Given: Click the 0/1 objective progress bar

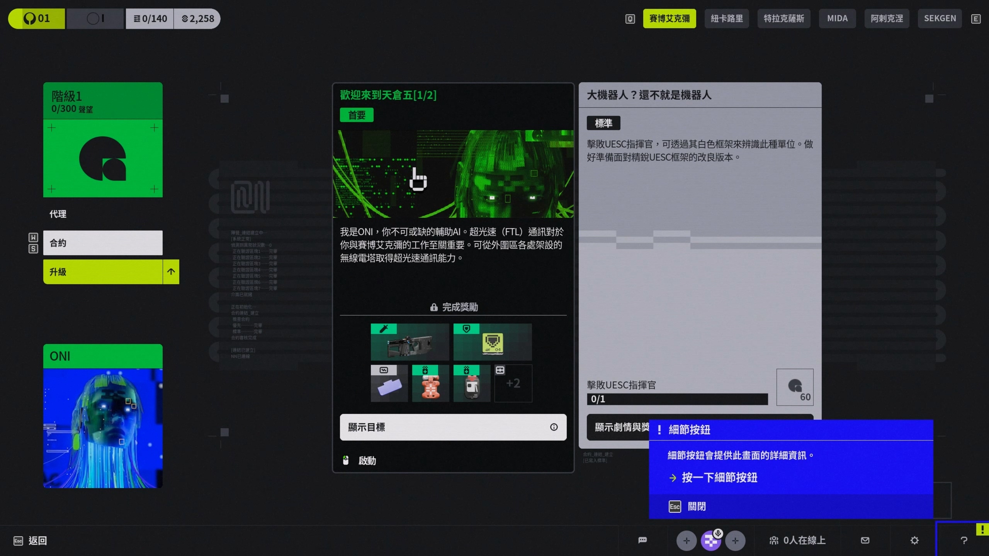Looking at the screenshot, I should point(677,399).
